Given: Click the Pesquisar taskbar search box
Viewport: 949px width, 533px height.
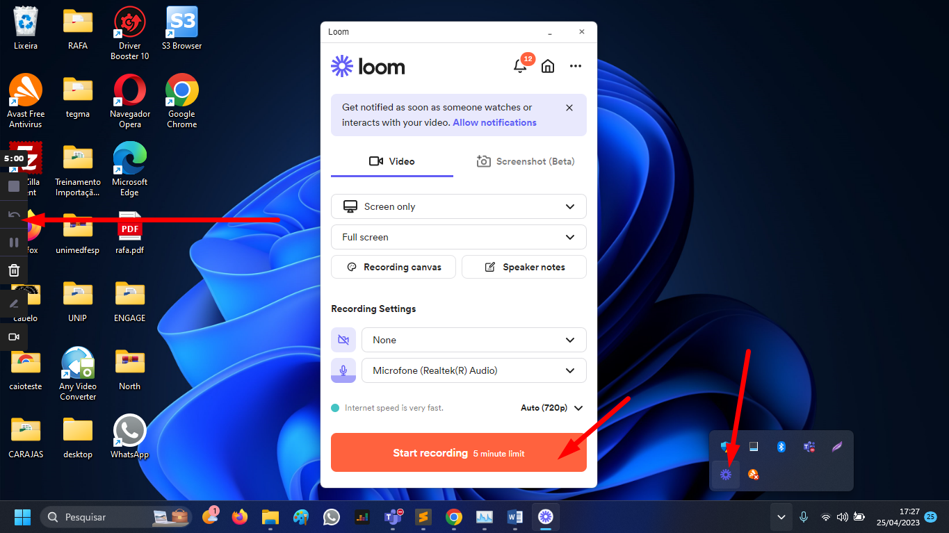Looking at the screenshot, I should point(115,517).
